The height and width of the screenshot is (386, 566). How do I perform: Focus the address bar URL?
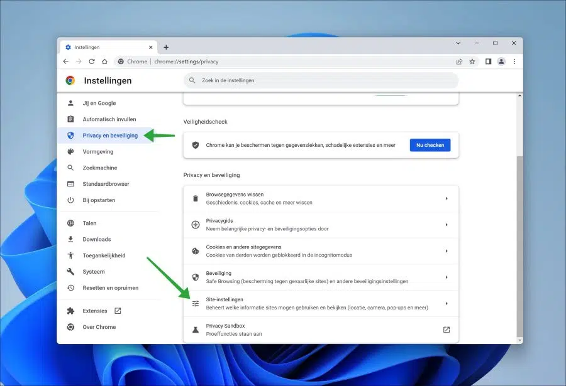click(186, 62)
